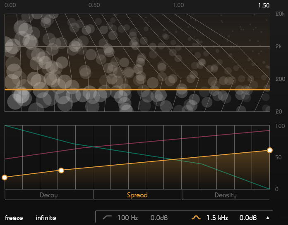Click the low-shelf filter curve icon

(x=107, y=217)
